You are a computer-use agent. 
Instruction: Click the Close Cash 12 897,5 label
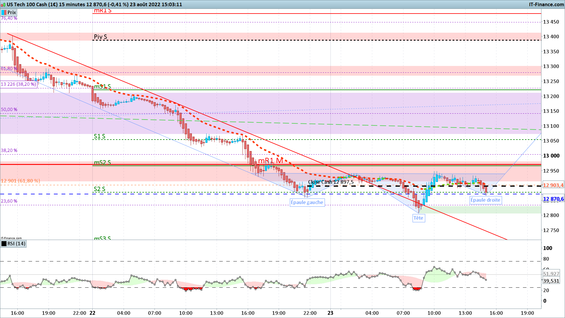[331, 182]
